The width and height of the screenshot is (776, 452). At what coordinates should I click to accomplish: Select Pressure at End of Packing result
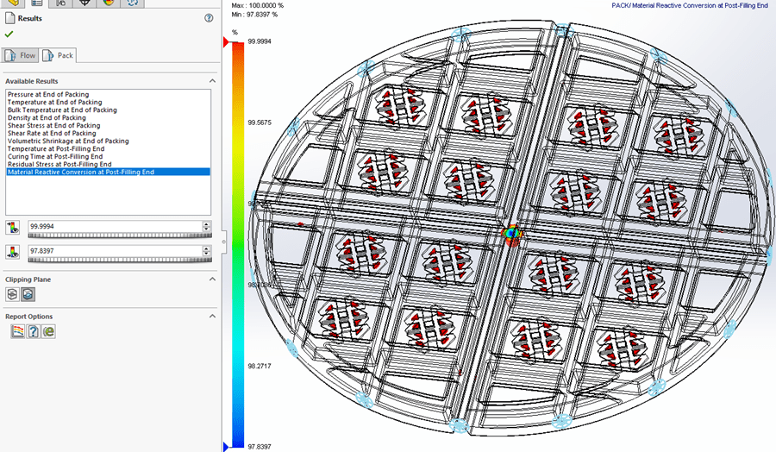tap(48, 94)
